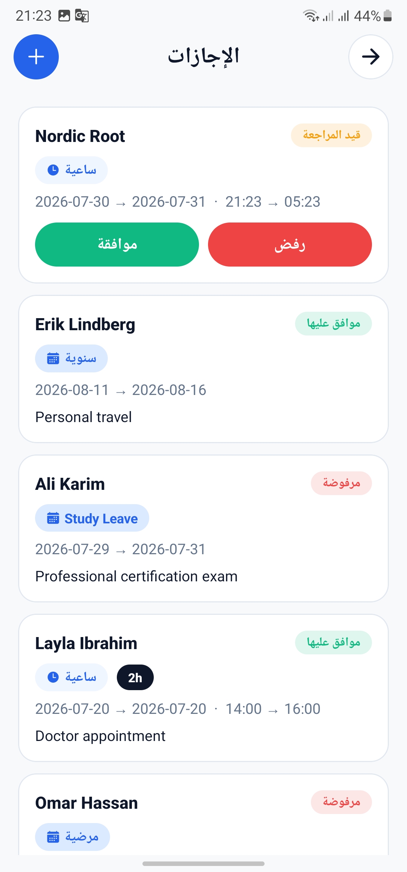
Task: Tap the translate icon in status bar
Action: click(x=82, y=16)
